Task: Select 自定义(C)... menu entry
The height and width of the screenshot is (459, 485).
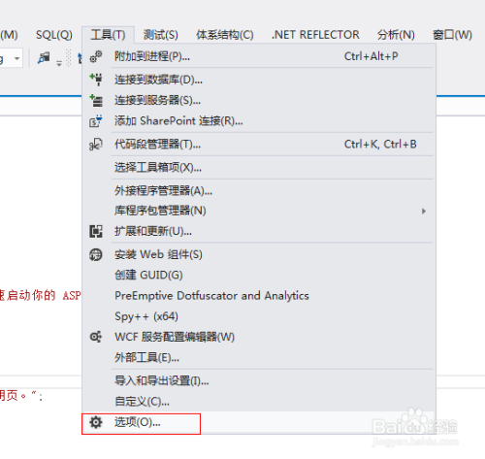Action: 259,402
